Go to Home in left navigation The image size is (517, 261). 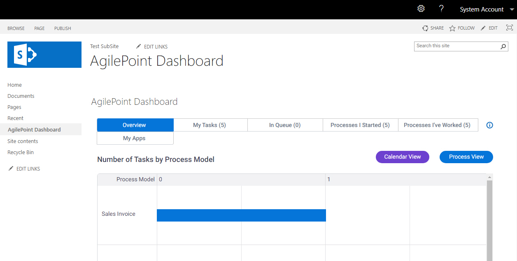pyautogui.click(x=14, y=85)
